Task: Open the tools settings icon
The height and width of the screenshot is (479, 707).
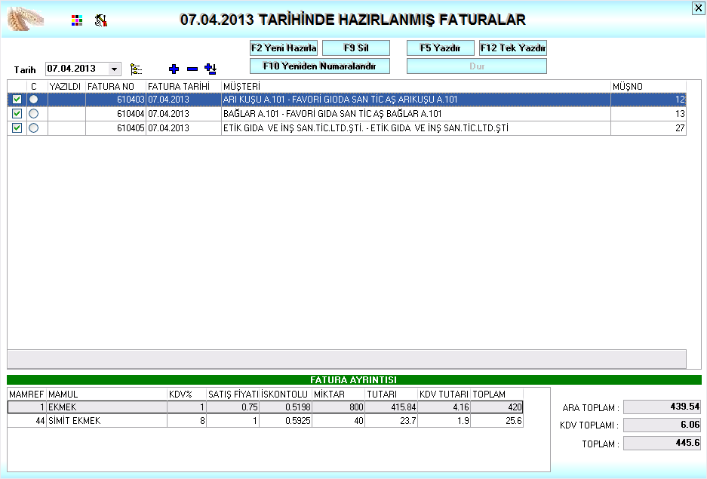Action: (x=100, y=21)
